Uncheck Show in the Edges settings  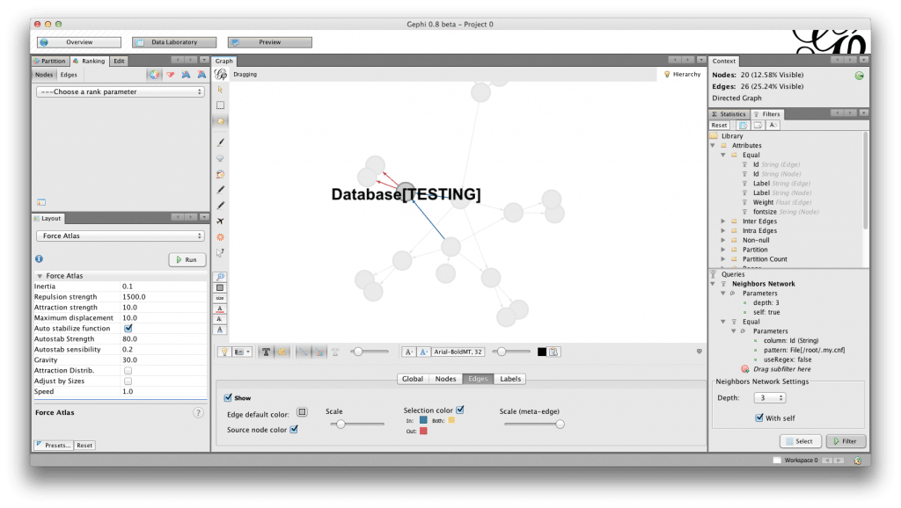(227, 396)
